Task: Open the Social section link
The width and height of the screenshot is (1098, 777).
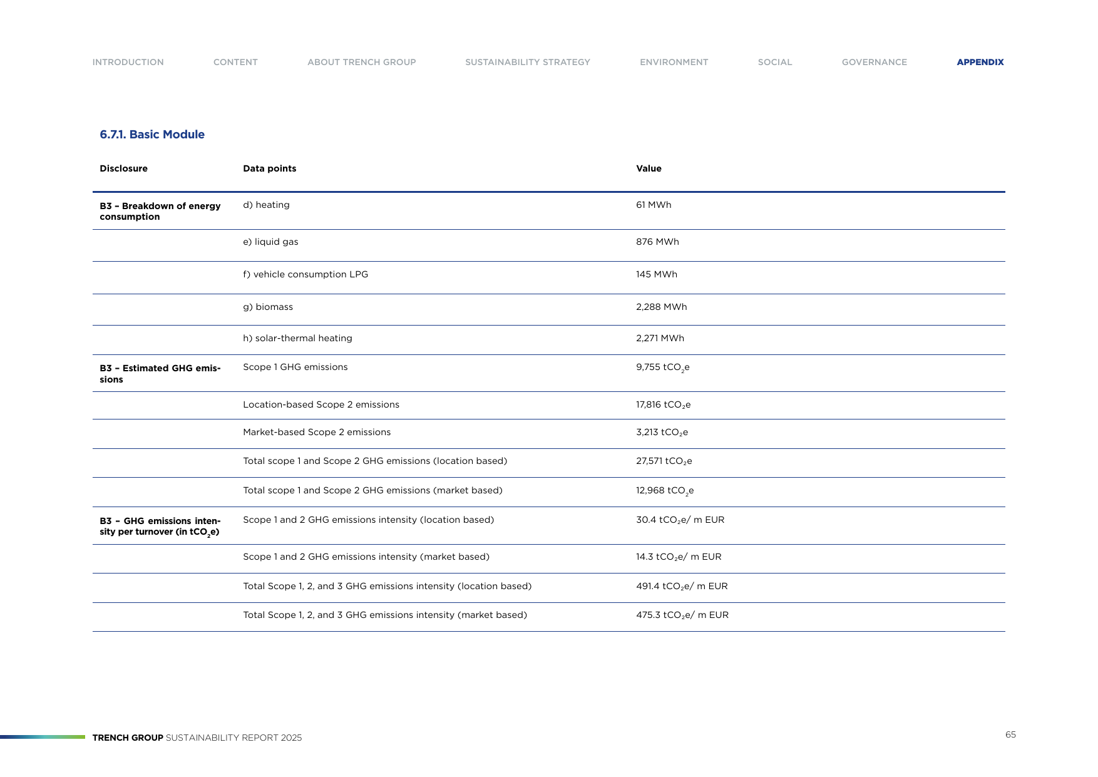Action: (x=775, y=62)
